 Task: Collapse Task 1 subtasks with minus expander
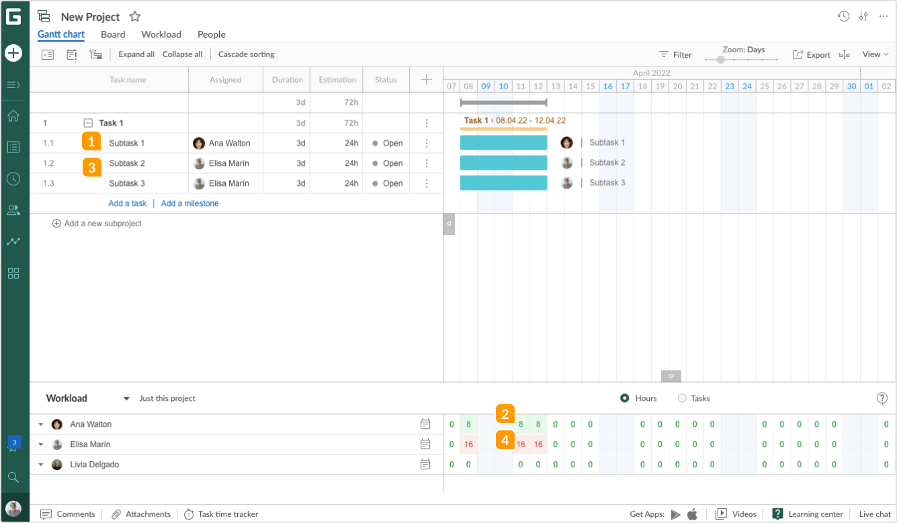pos(88,123)
